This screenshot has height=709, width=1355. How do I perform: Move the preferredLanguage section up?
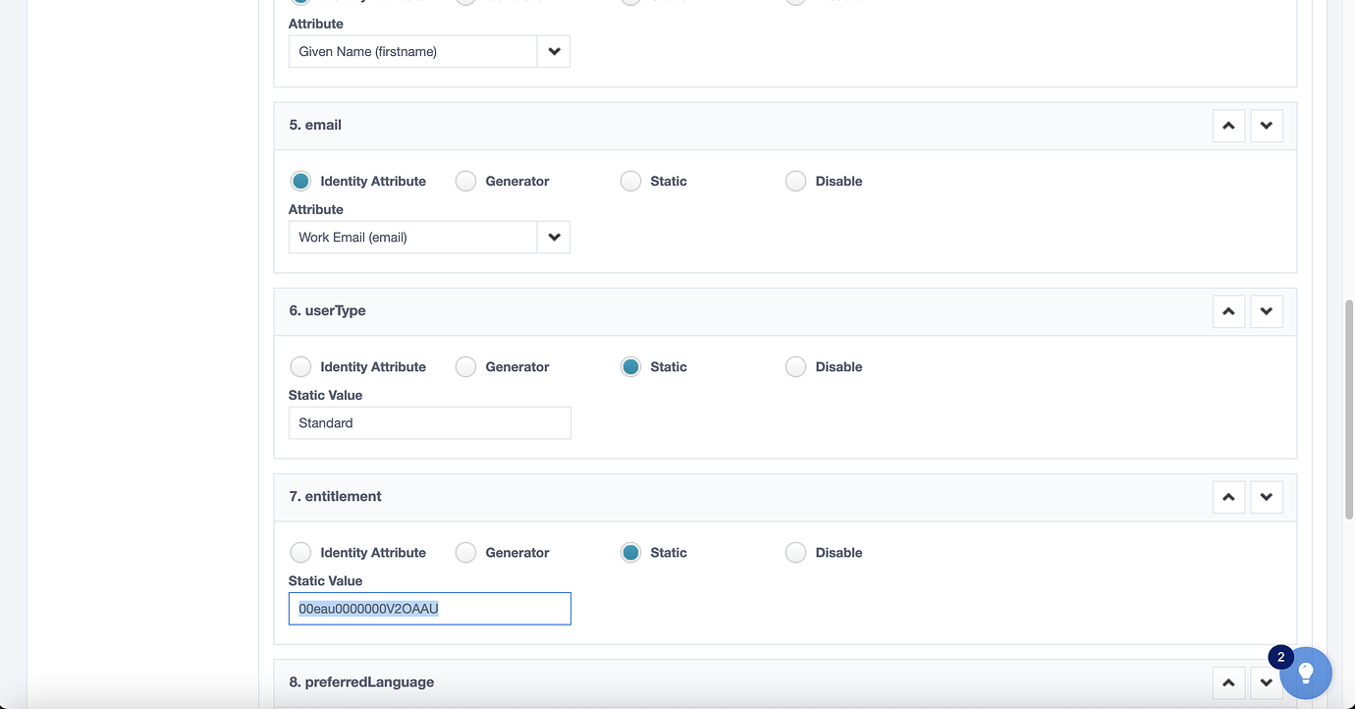point(1228,682)
